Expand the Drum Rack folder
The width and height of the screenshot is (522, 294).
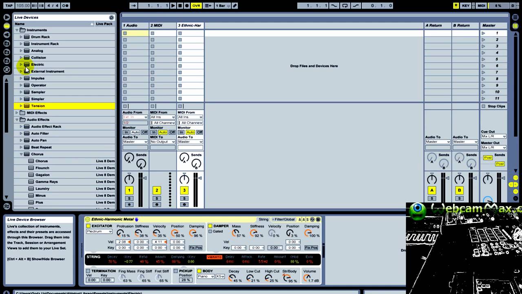[x=21, y=37]
